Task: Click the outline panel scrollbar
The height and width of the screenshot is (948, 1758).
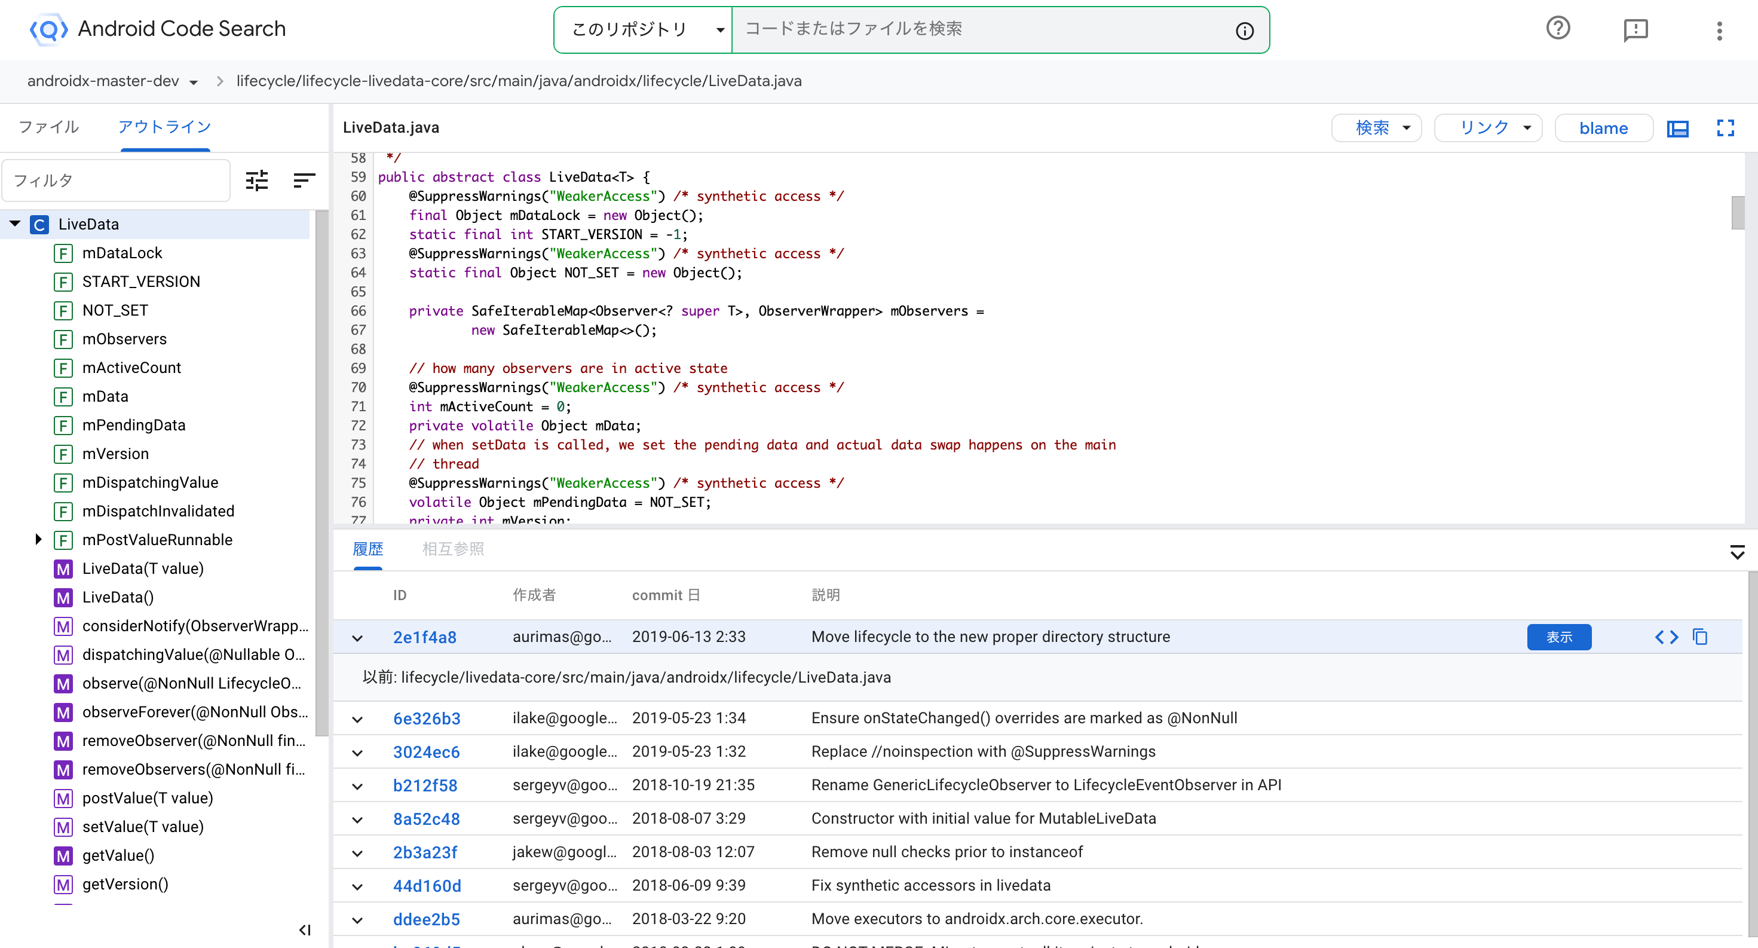Action: point(321,473)
